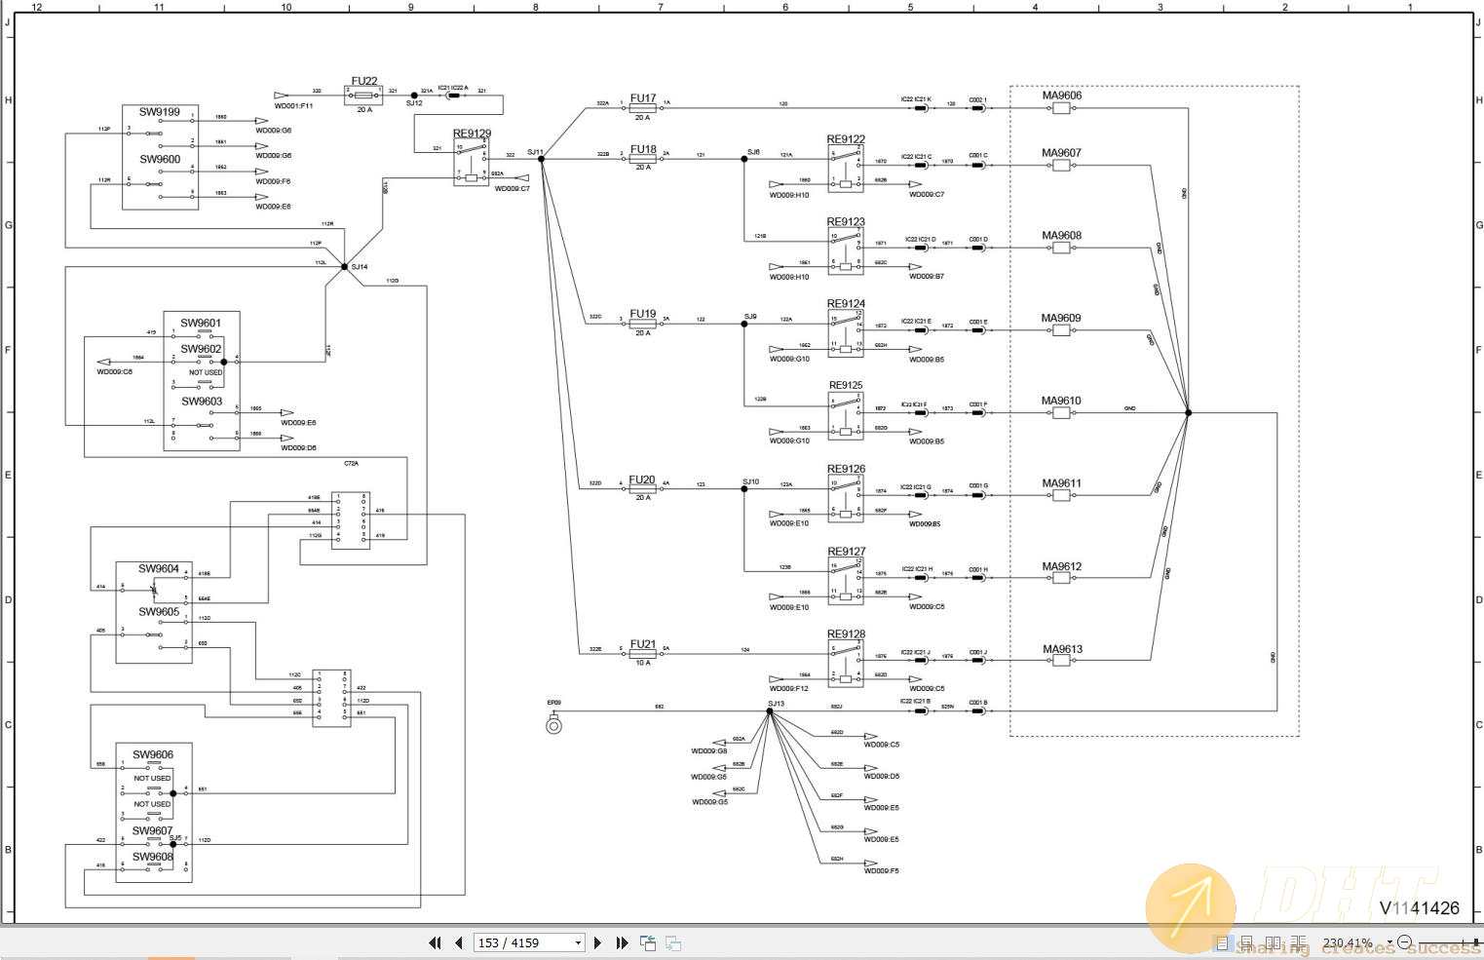Click the RE9129 relay label
Viewport: 1484px width, 960px height.
click(x=472, y=134)
